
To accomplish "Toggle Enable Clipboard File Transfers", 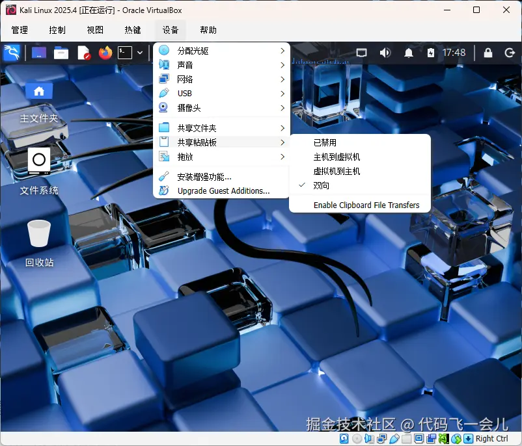I will click(360, 205).
